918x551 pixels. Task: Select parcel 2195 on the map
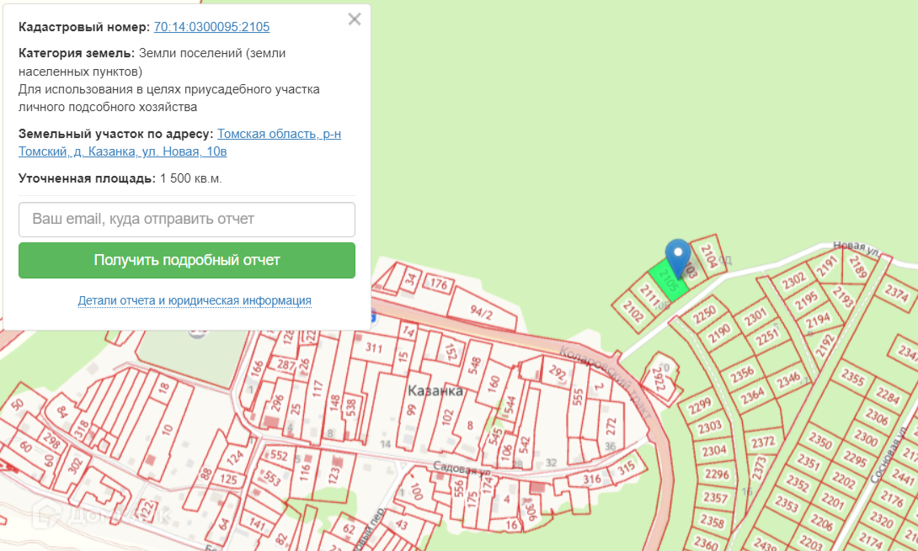[806, 301]
